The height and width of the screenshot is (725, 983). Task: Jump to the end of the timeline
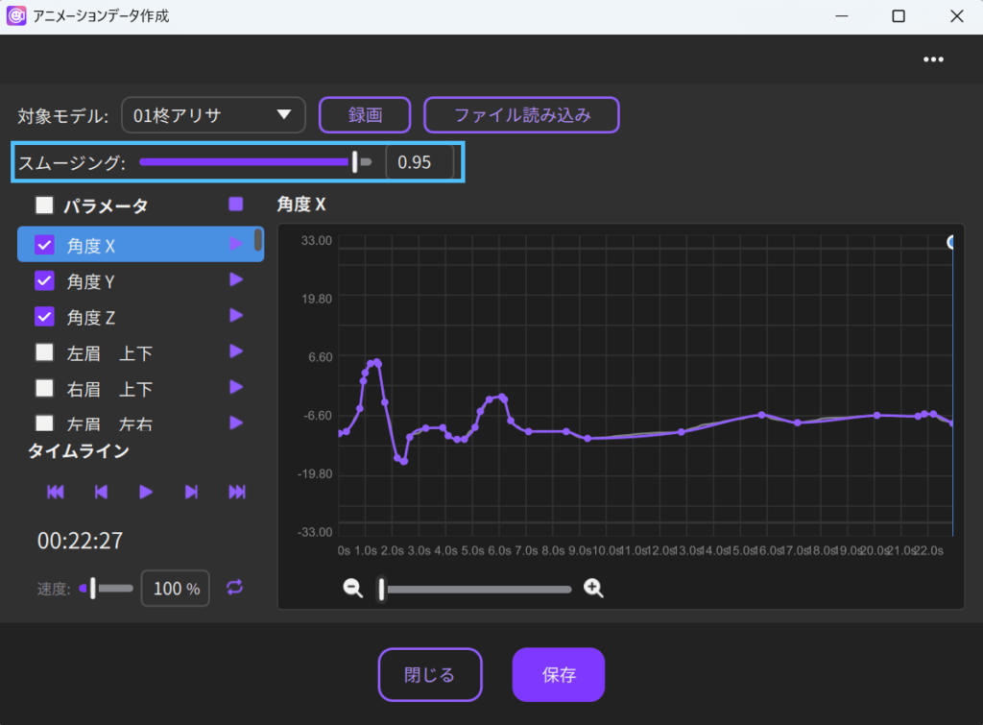click(237, 492)
